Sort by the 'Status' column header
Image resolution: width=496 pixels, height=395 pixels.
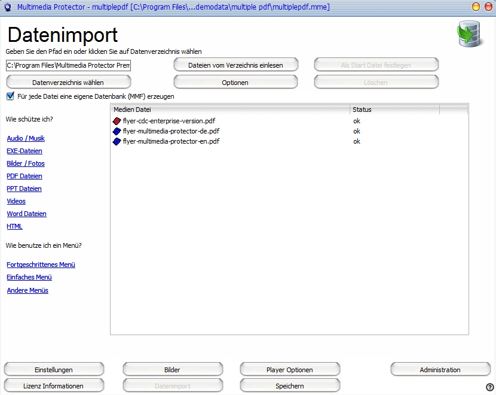(394, 110)
